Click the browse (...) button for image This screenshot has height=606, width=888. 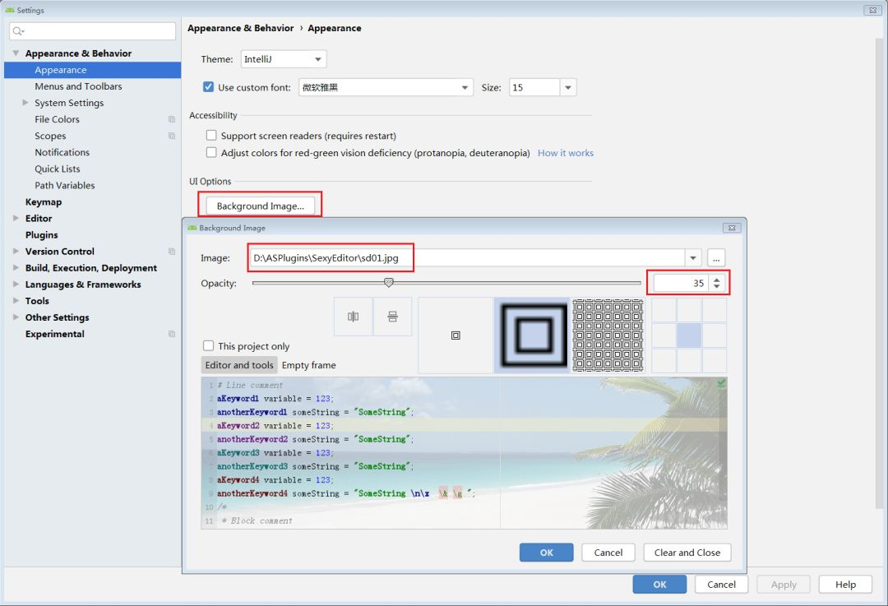[x=716, y=258]
